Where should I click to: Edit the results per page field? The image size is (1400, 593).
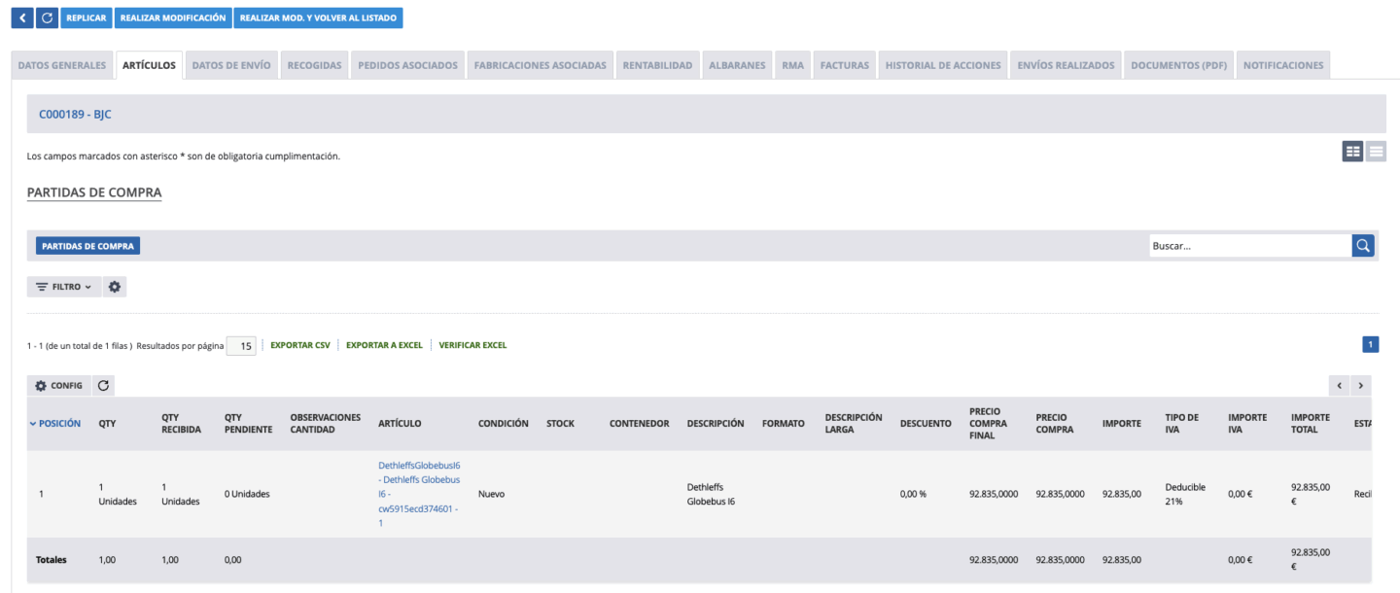(x=241, y=346)
